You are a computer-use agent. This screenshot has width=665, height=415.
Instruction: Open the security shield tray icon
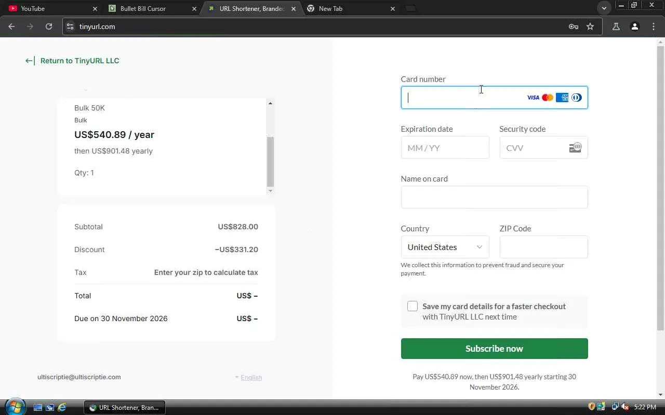(592, 407)
